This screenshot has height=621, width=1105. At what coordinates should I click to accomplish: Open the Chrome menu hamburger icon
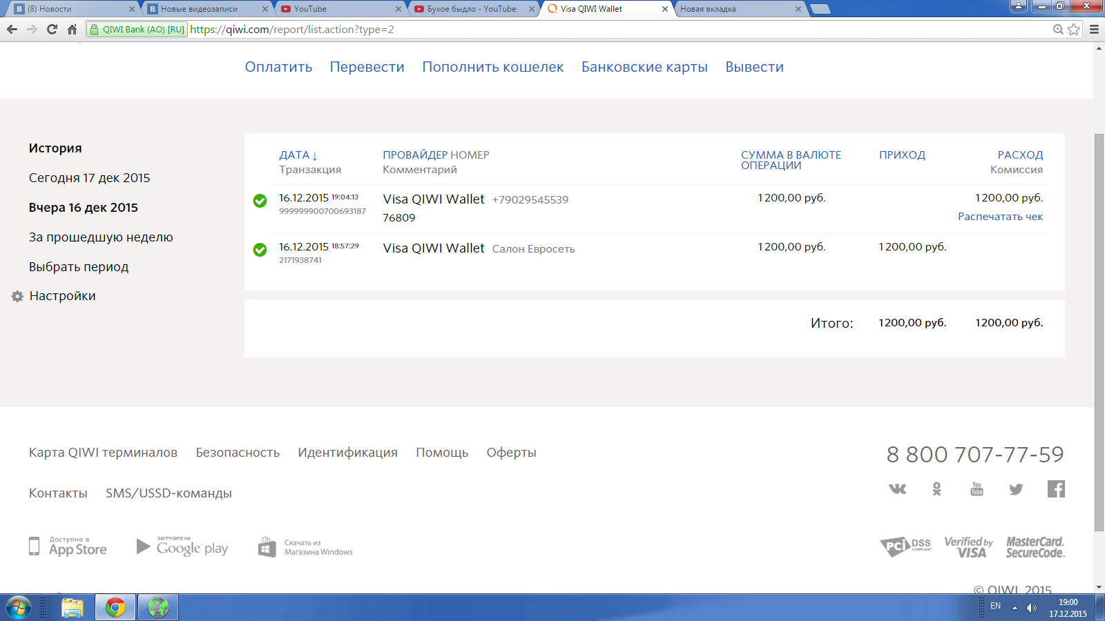[x=1094, y=29]
